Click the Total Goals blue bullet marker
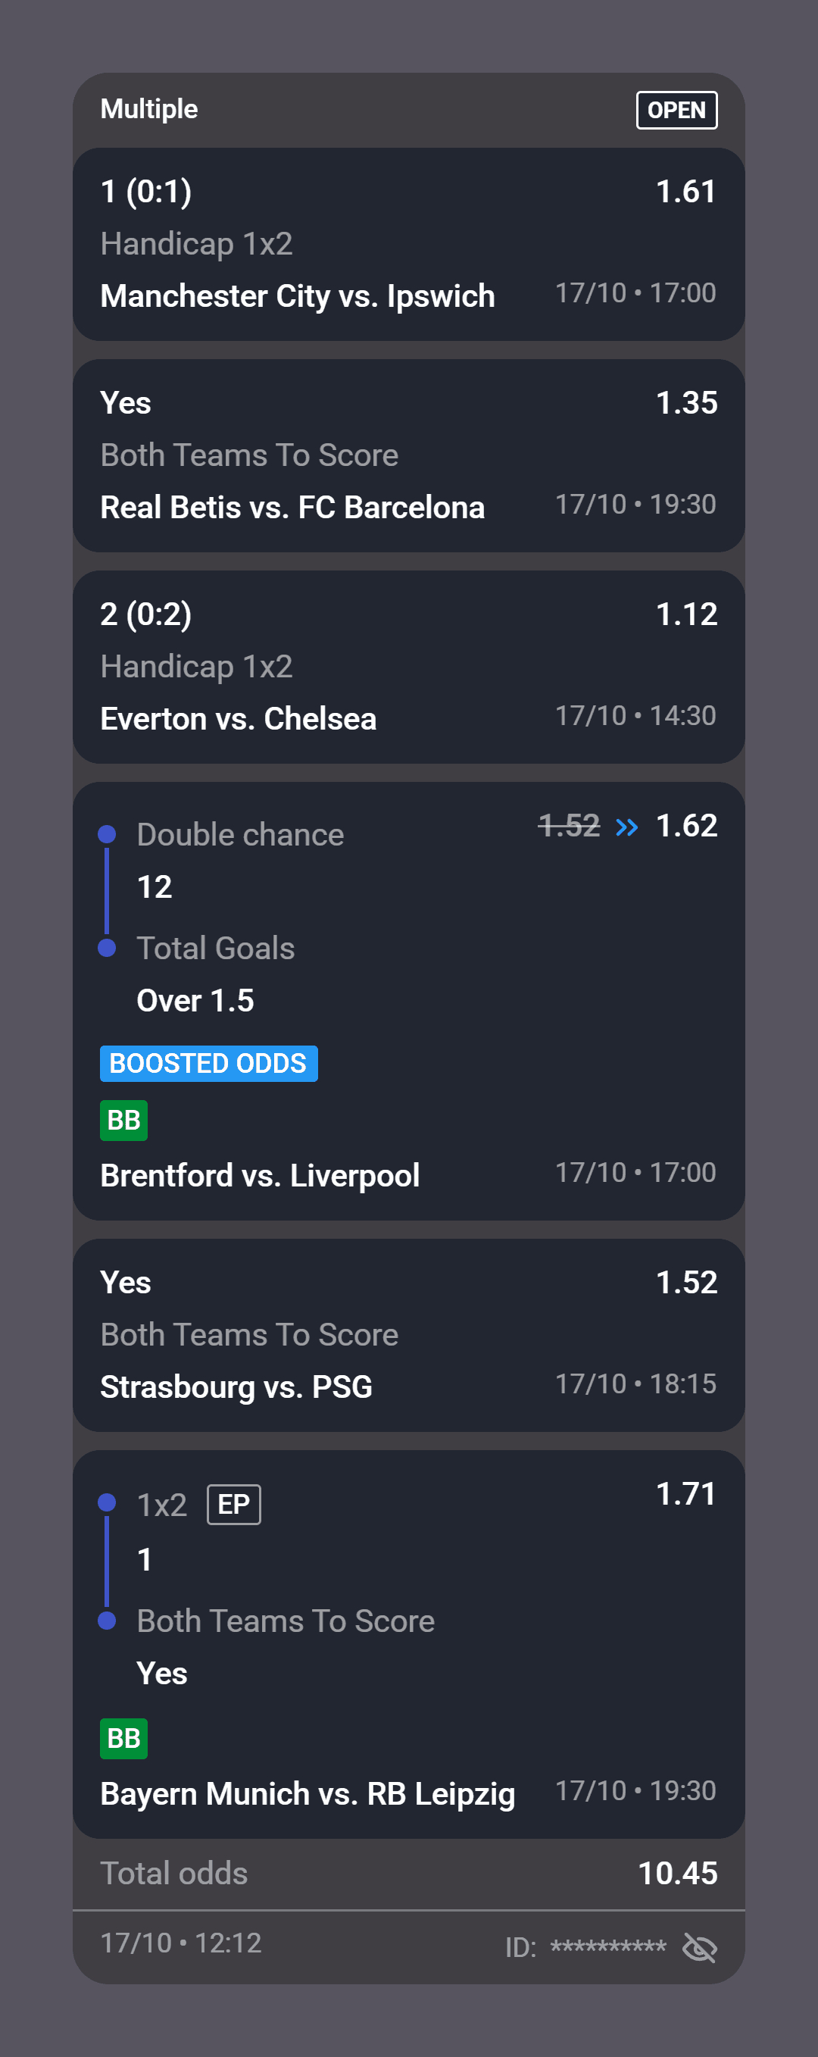 (x=107, y=948)
